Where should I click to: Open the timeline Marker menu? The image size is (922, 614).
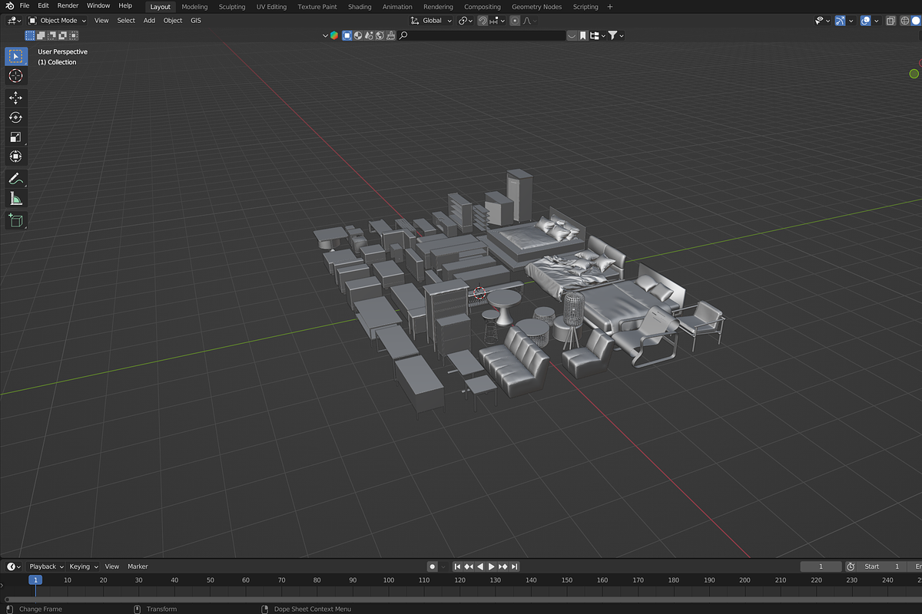[138, 566]
